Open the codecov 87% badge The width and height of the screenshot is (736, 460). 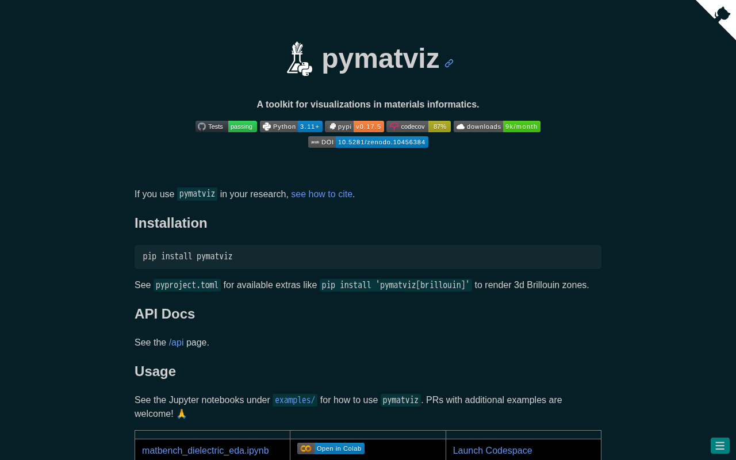point(419,126)
